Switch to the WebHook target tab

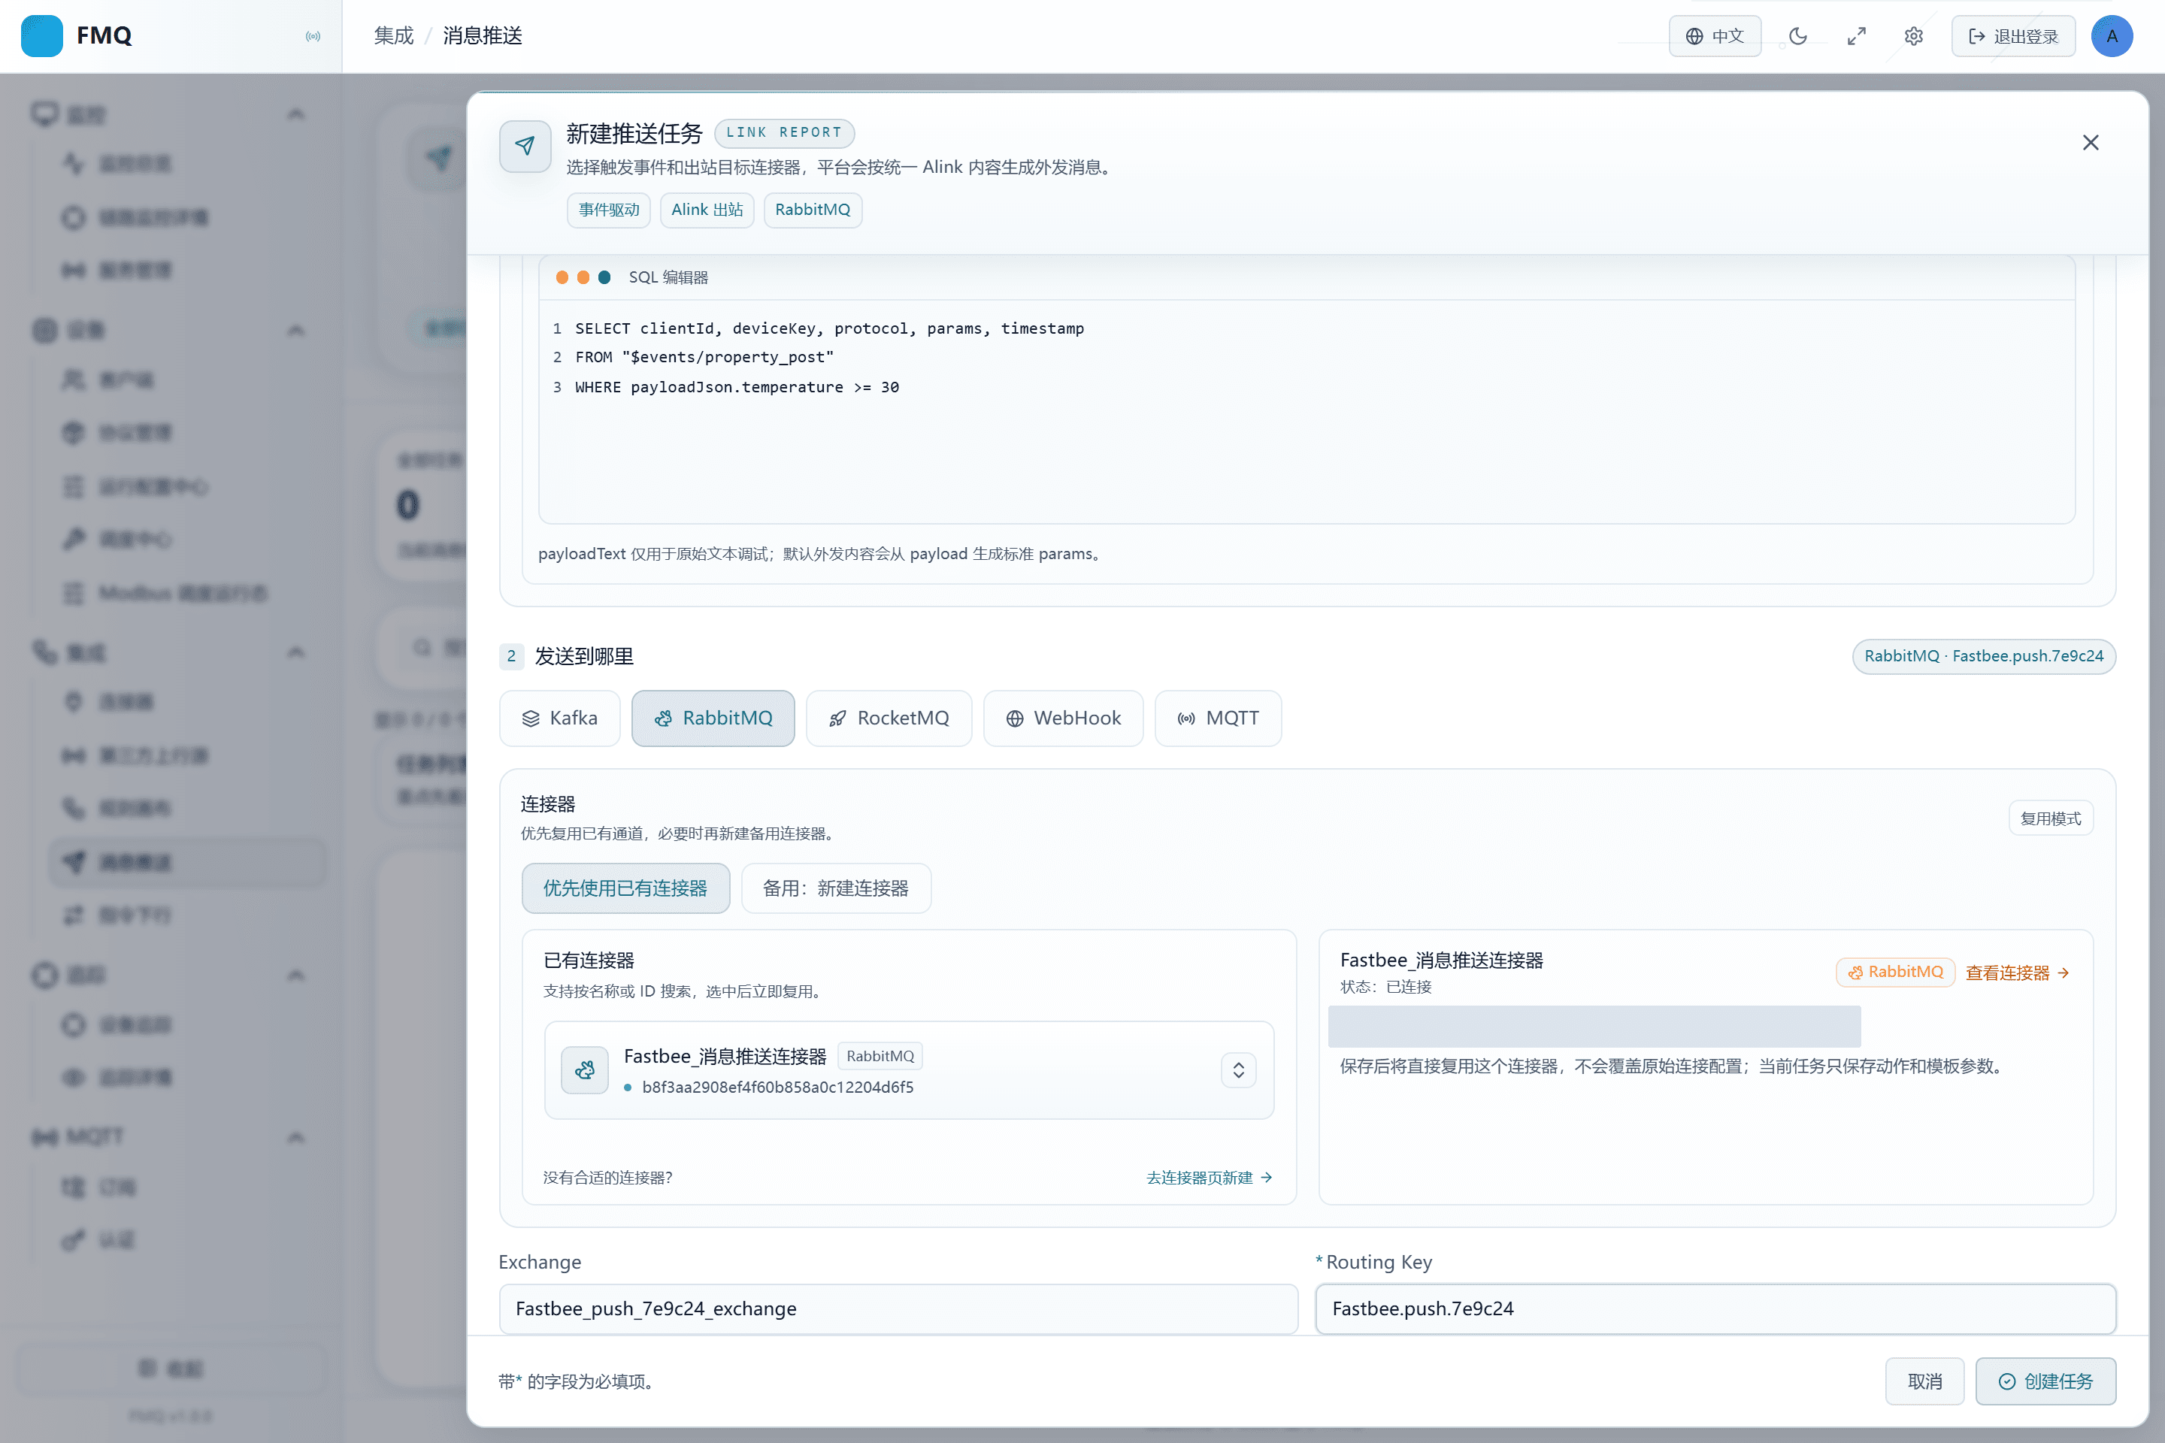pyautogui.click(x=1063, y=718)
